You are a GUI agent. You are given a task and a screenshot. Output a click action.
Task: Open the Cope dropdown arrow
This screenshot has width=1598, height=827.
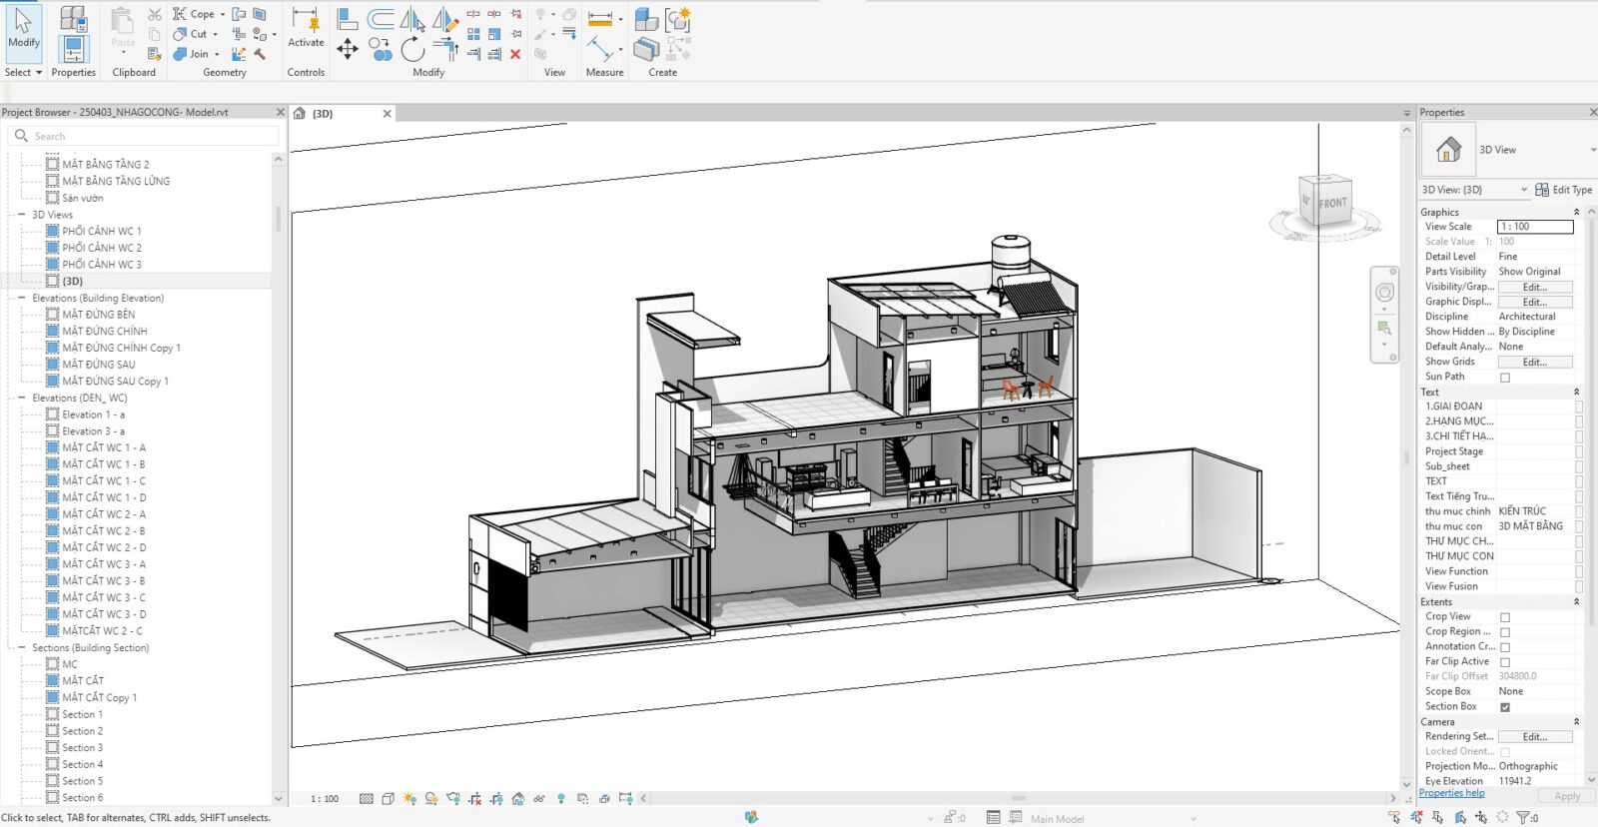click(x=223, y=15)
